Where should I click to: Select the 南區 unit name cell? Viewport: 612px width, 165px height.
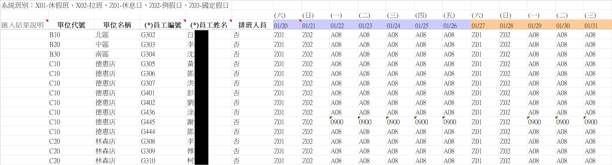102,54
